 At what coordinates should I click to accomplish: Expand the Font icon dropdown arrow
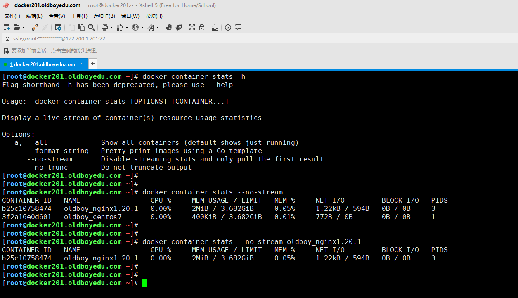pyautogui.click(x=157, y=28)
